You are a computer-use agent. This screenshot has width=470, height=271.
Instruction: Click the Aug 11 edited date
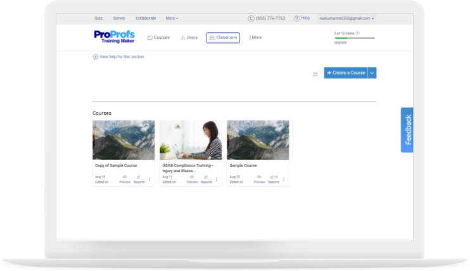click(167, 177)
